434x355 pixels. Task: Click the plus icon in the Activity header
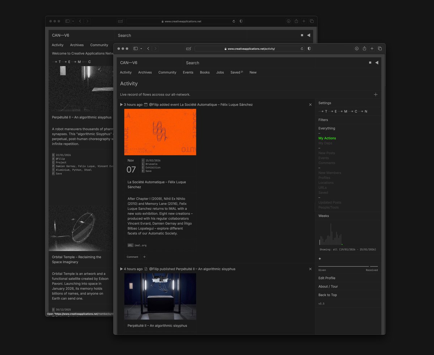[x=375, y=94]
